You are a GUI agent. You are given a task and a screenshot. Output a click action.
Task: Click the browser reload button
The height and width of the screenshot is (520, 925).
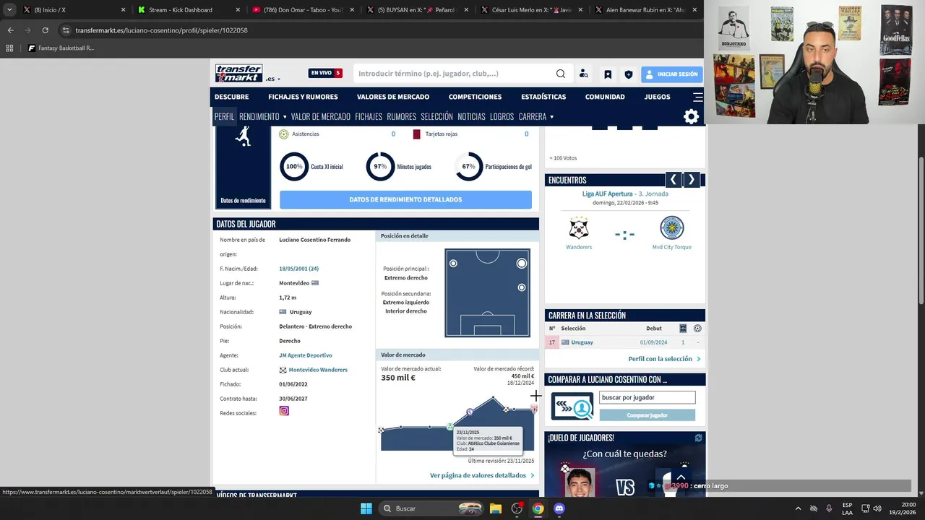[x=45, y=30]
